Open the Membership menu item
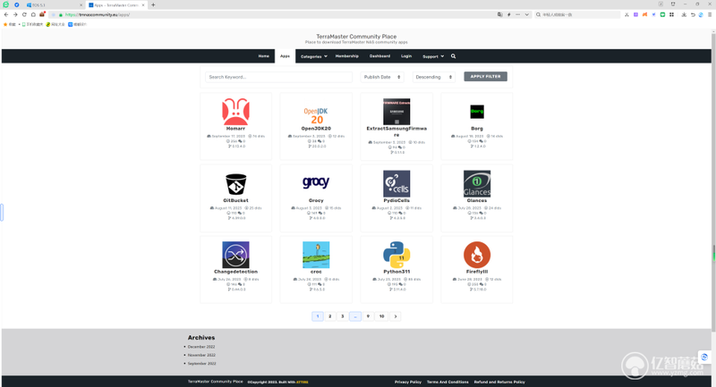This screenshot has height=387, width=716. pos(347,56)
